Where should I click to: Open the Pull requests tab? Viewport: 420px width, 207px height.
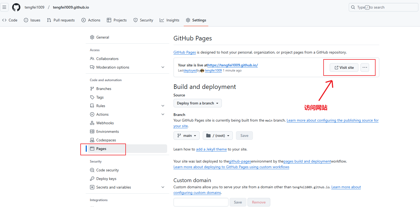(61, 20)
